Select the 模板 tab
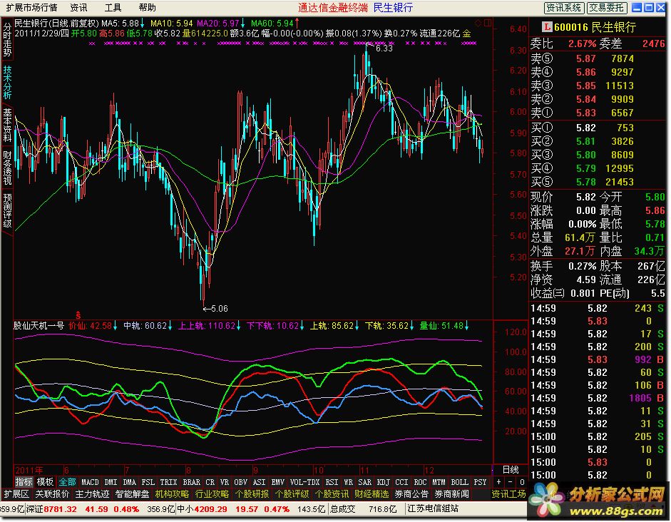This screenshot has width=671, height=522. click(x=45, y=482)
